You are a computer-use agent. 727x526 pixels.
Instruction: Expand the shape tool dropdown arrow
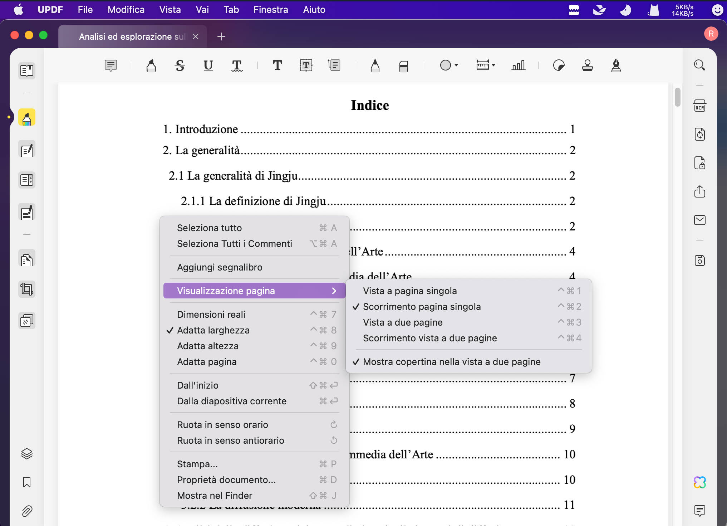click(456, 65)
